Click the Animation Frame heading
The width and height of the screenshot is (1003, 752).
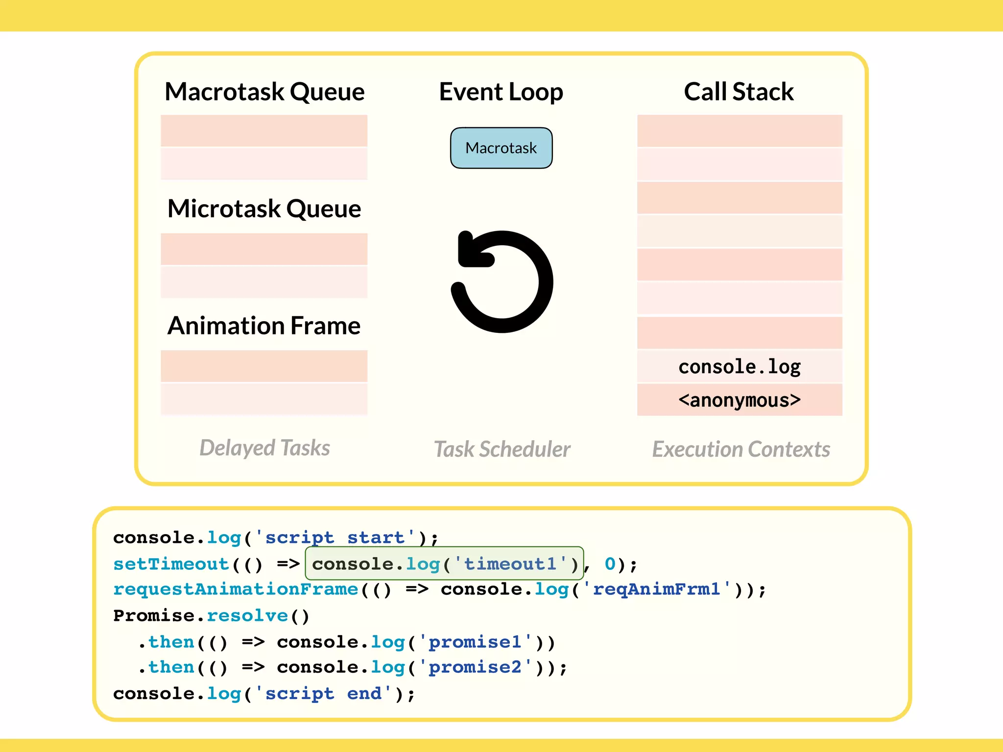click(264, 326)
